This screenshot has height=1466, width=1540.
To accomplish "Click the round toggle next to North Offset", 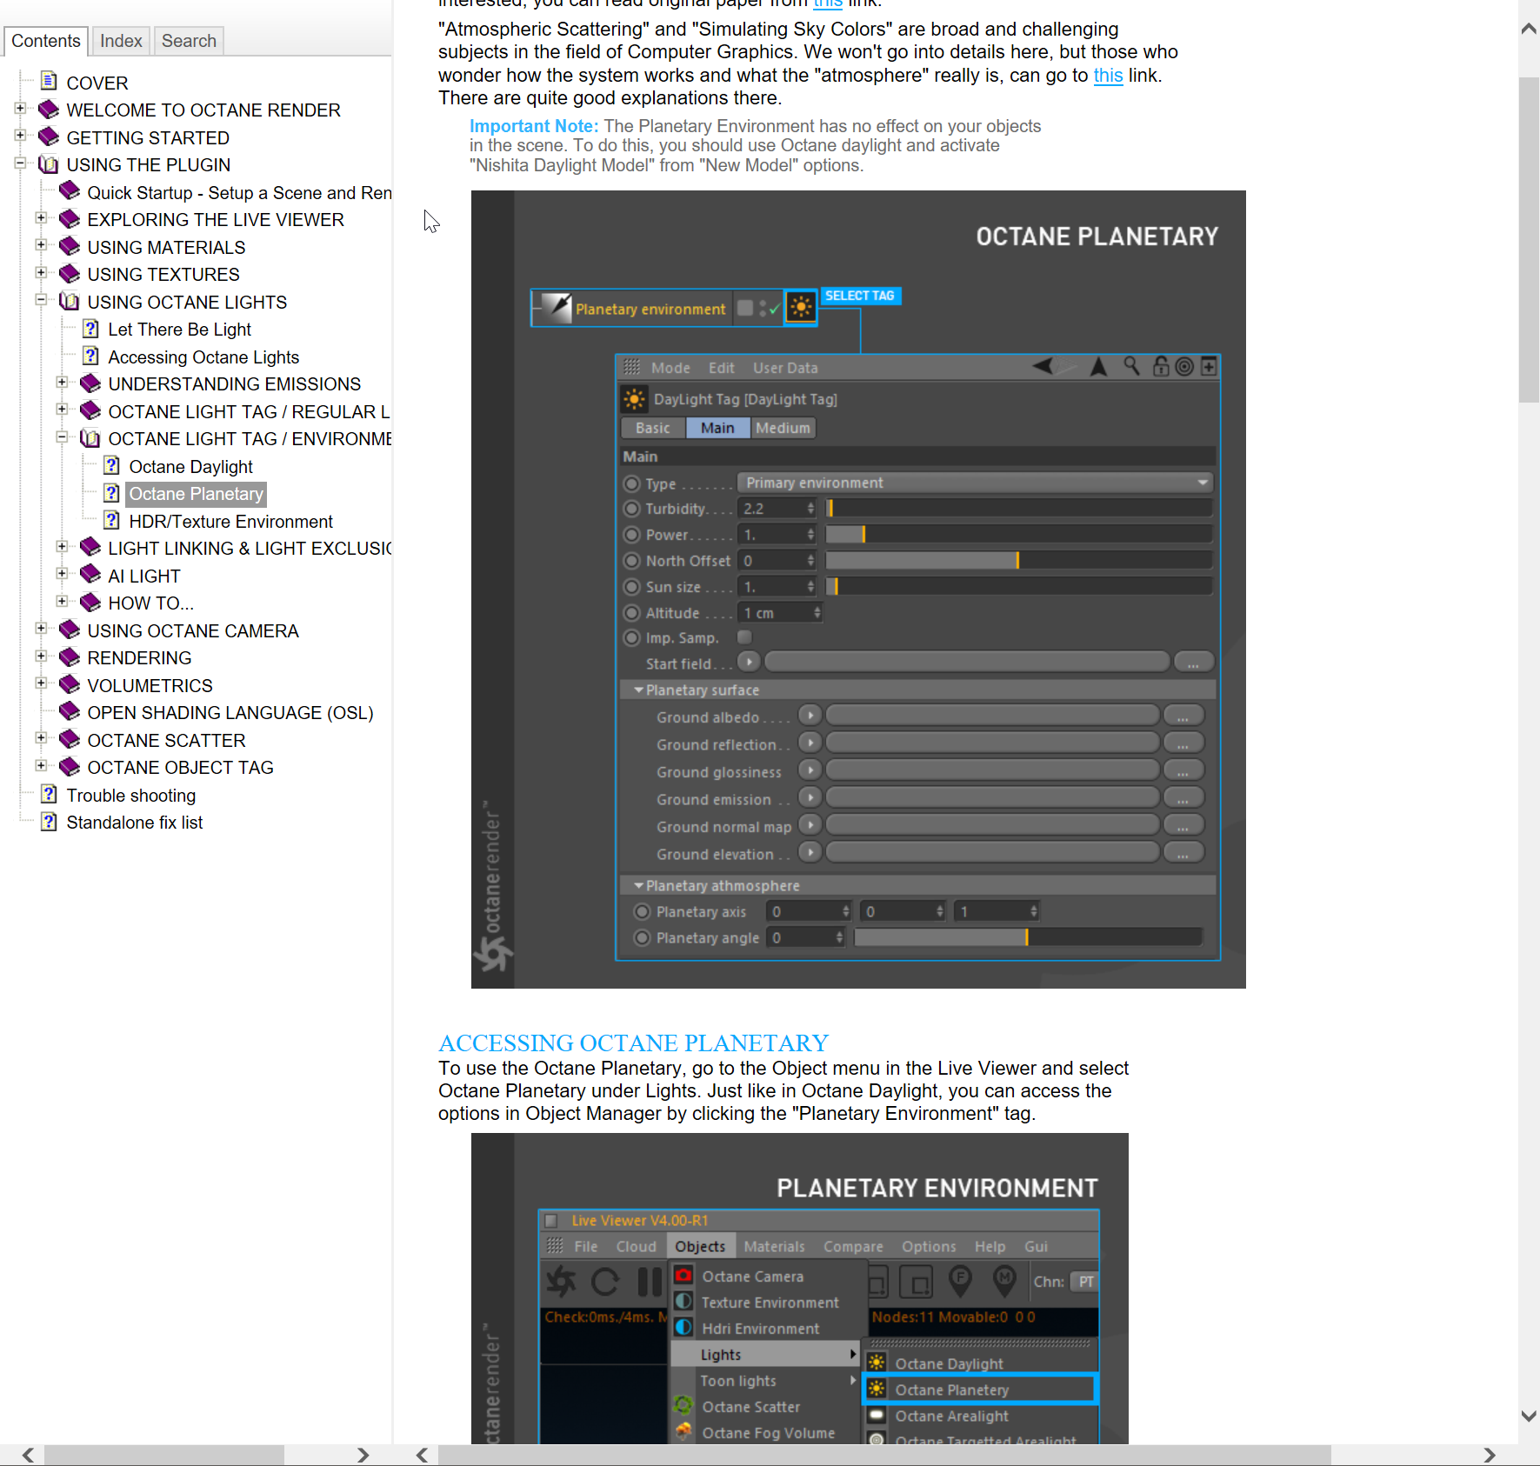I will tap(632, 561).
